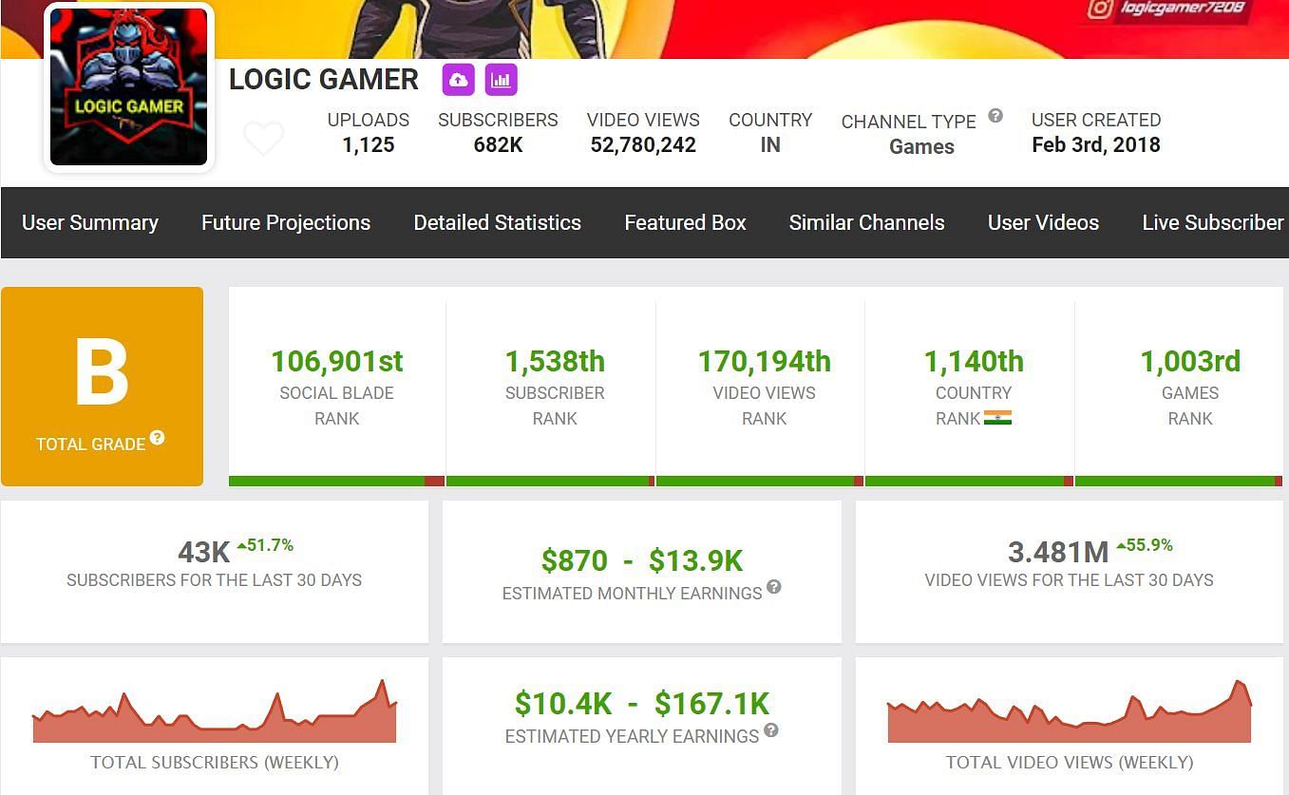Click the IN country code
Viewport: 1289px width, 795px height.
[x=770, y=145]
